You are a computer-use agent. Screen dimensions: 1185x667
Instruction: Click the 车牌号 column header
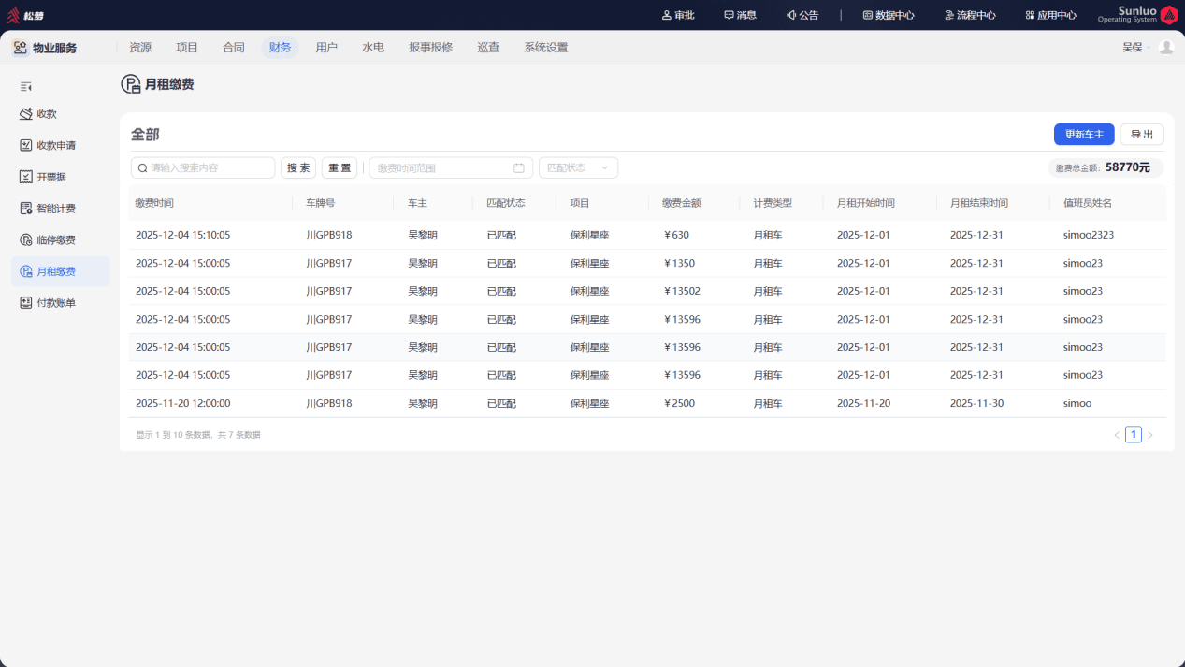tap(320, 203)
